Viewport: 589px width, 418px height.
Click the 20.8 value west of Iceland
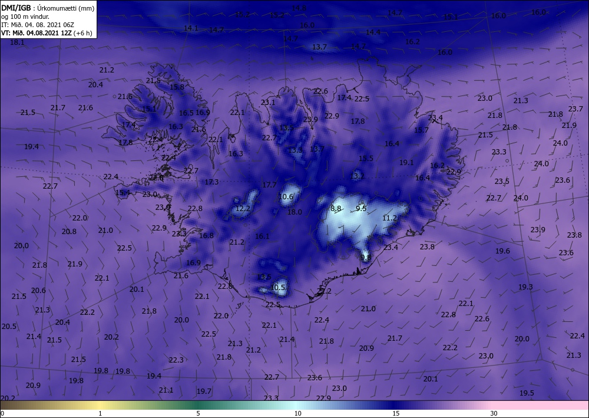point(69,232)
